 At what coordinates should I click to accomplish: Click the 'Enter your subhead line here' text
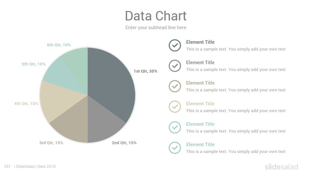tap(156, 28)
